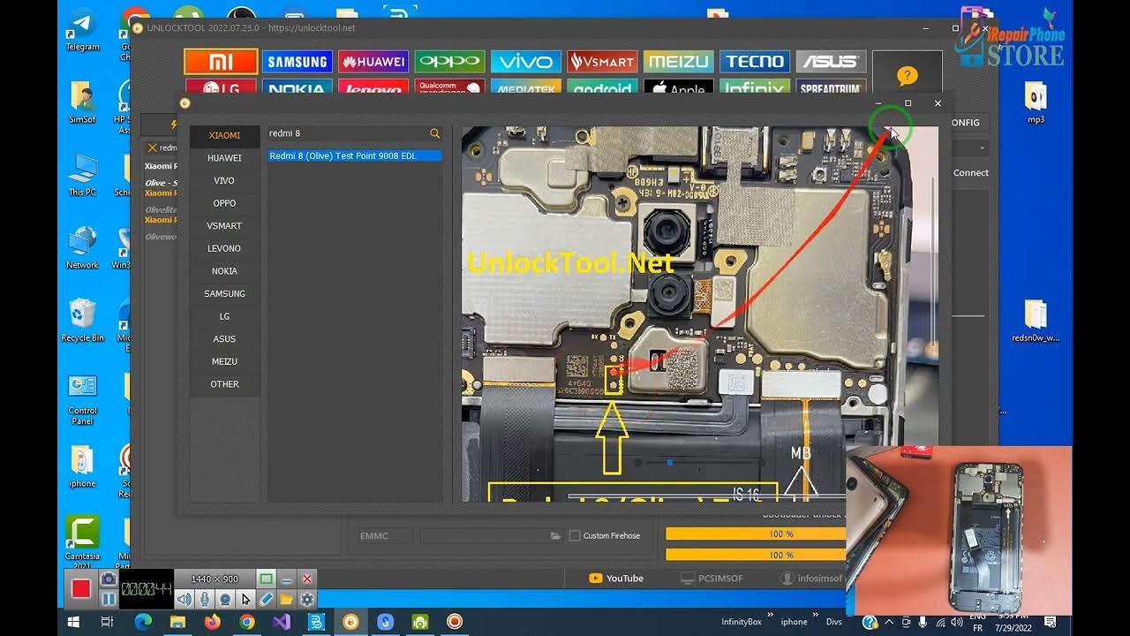Image resolution: width=1130 pixels, height=636 pixels.
Task: Select Redmi 8 (Olive) Test Point result
Action: 355,155
